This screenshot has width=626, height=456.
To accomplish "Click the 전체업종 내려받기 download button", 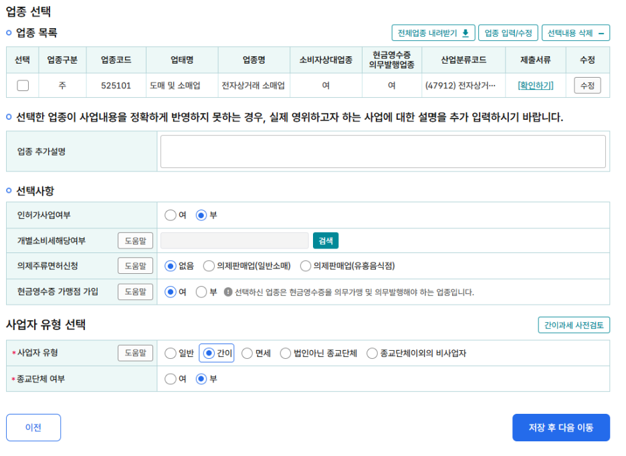I will [x=433, y=33].
